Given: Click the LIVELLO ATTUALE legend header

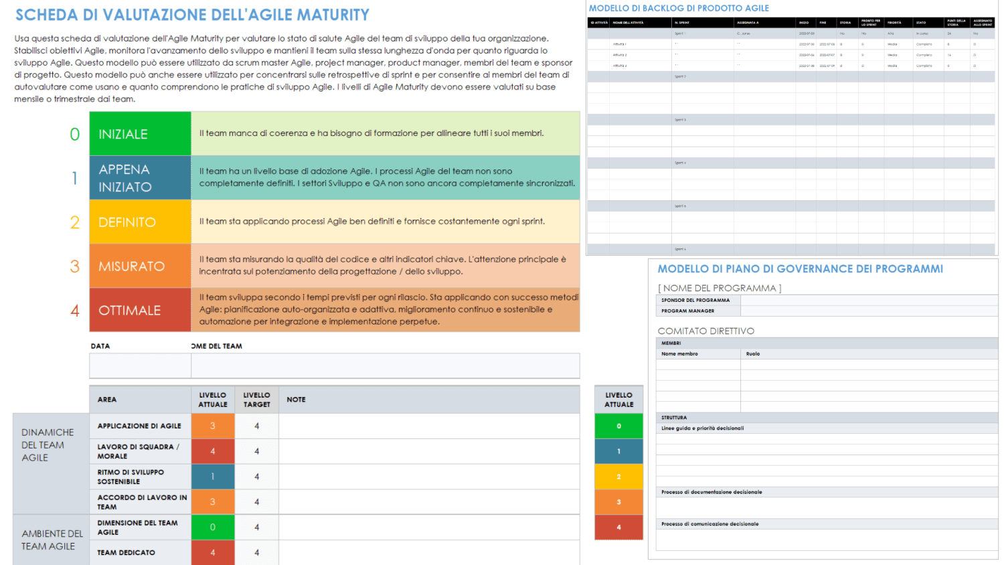Looking at the screenshot, I should [619, 400].
